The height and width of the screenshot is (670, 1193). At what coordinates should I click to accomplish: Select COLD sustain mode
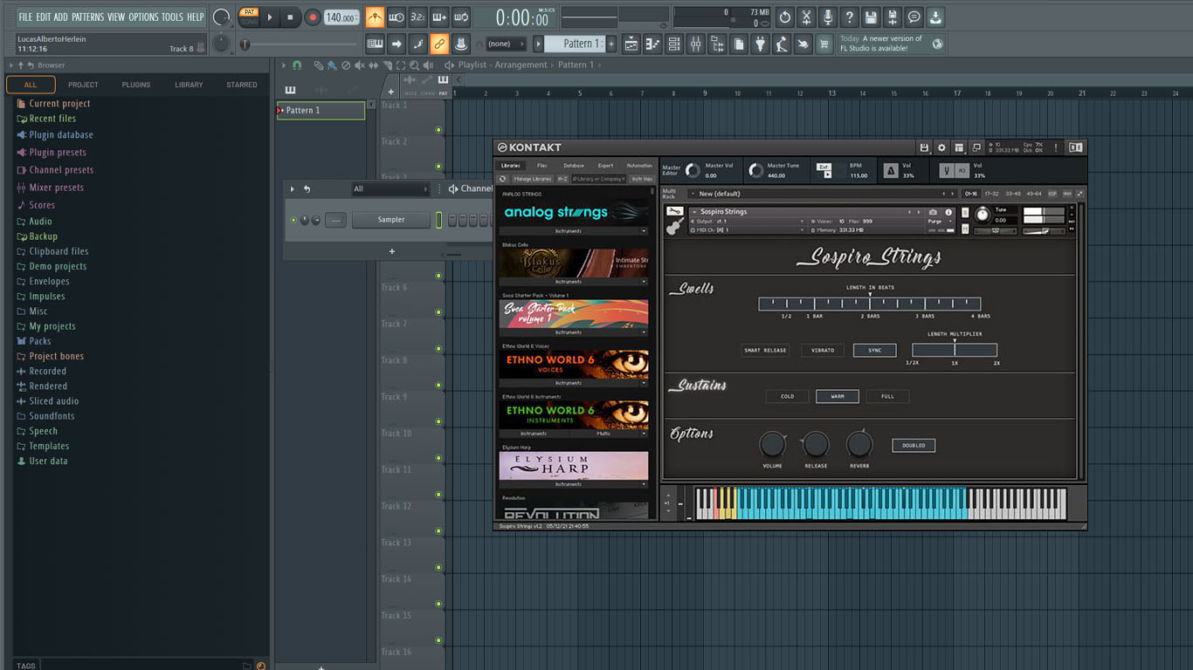tap(787, 396)
